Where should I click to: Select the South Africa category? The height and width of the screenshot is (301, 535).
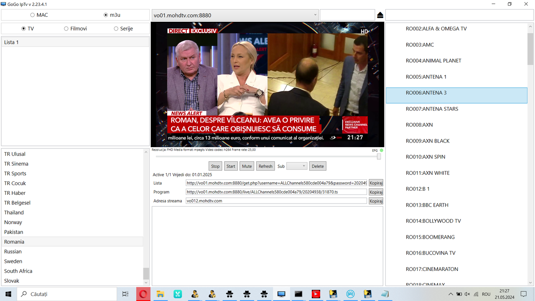pyautogui.click(x=72, y=271)
